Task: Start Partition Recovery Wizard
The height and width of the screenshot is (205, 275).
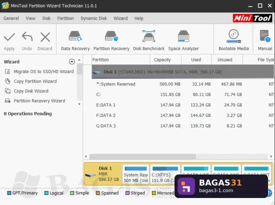Action: pos(39,101)
